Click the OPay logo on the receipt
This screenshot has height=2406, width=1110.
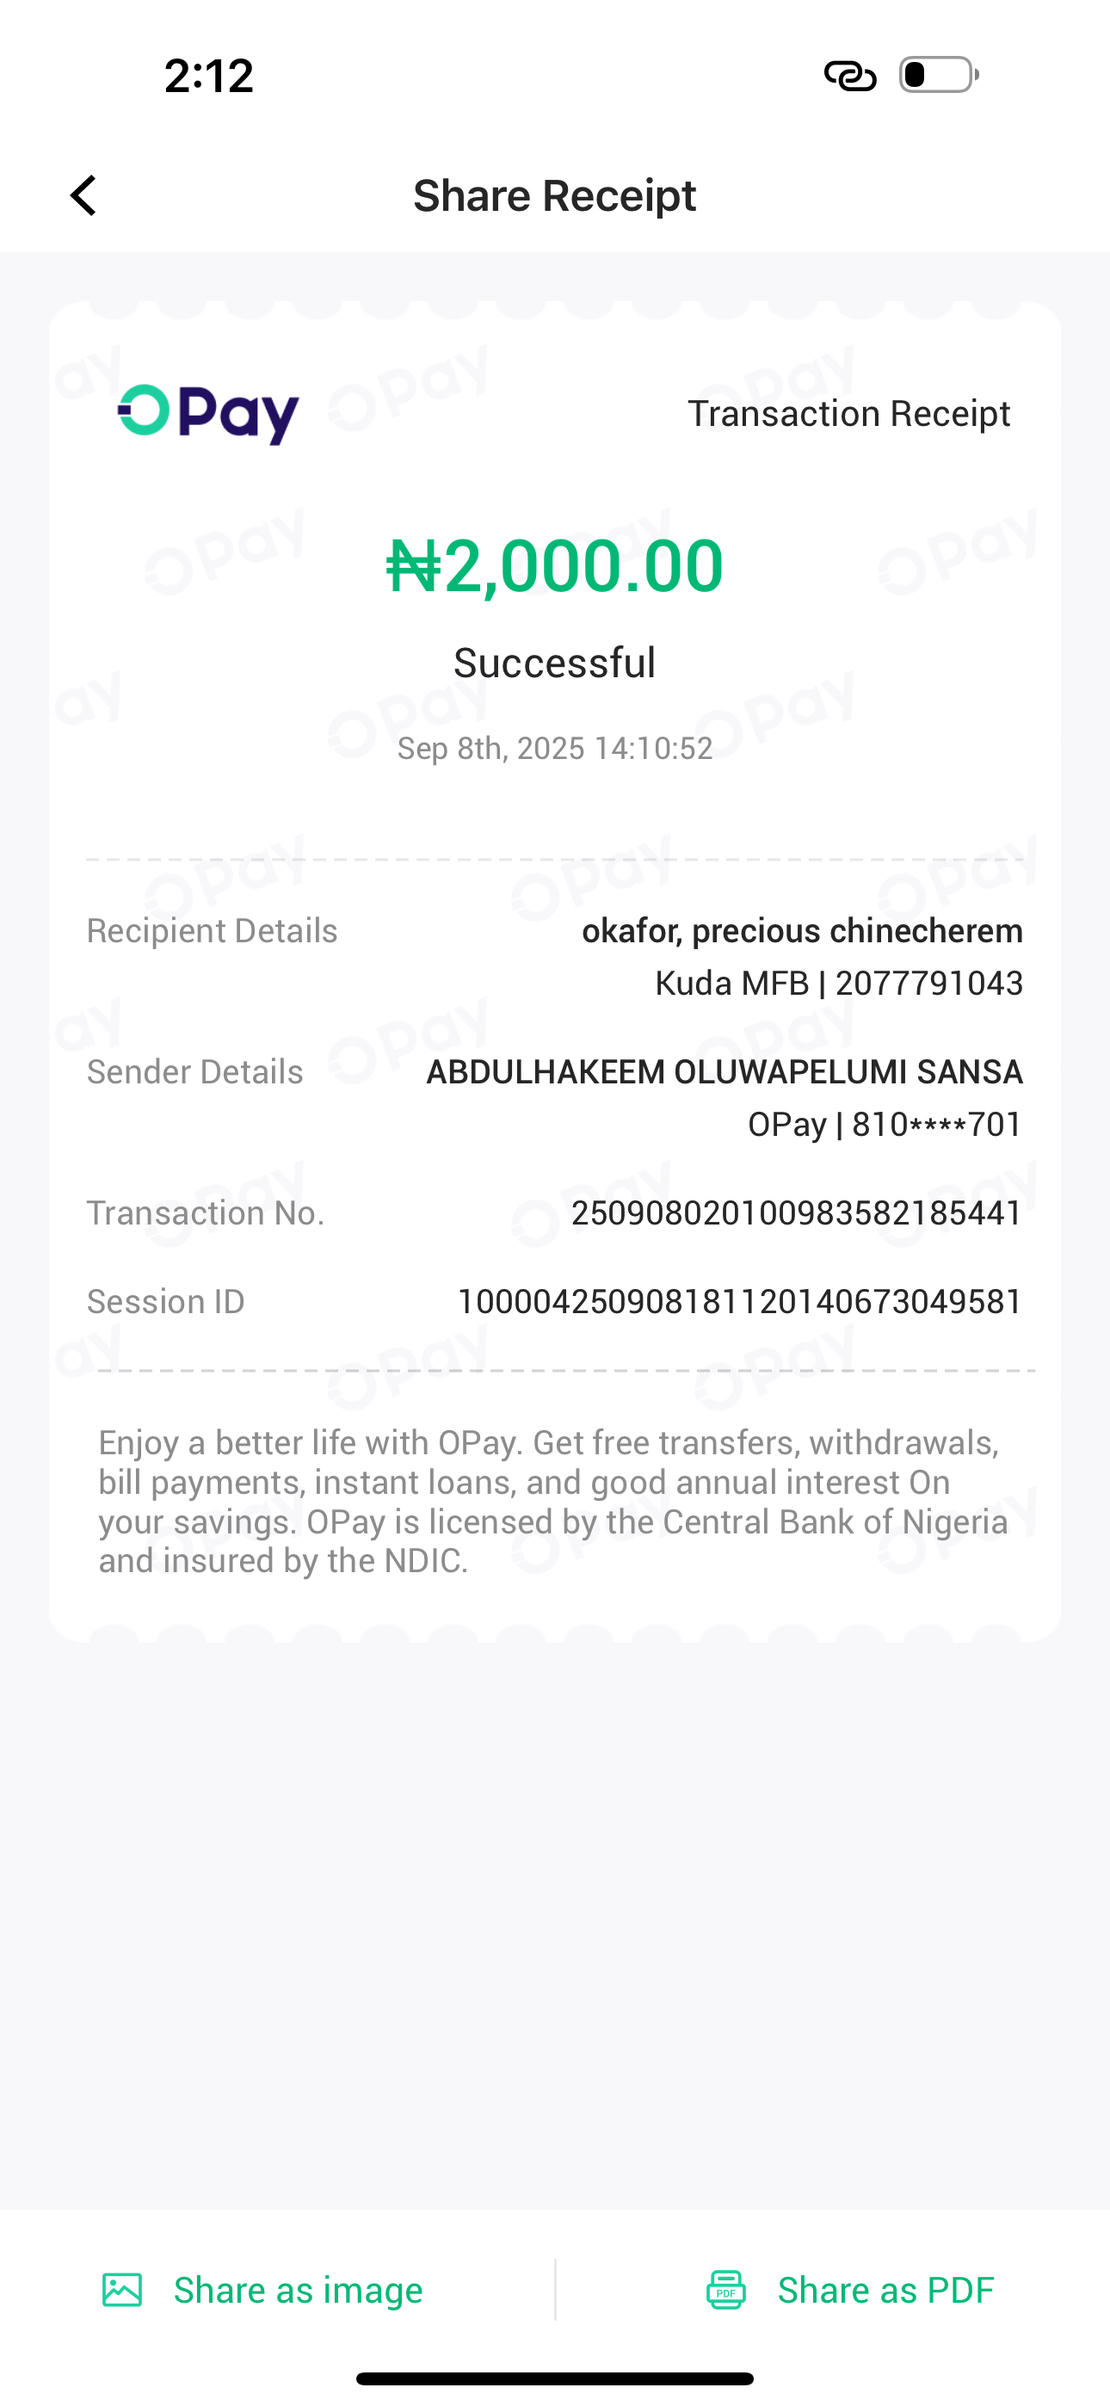click(207, 414)
